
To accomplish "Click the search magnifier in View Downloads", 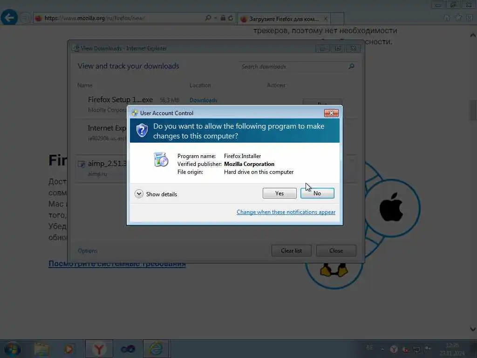I will (351, 66).
